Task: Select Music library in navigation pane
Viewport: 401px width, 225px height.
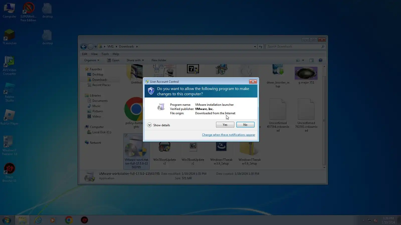Action: (94, 106)
